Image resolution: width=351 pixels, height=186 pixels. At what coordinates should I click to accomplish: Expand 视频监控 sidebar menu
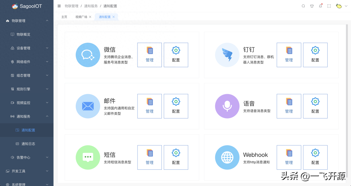(x=27, y=103)
